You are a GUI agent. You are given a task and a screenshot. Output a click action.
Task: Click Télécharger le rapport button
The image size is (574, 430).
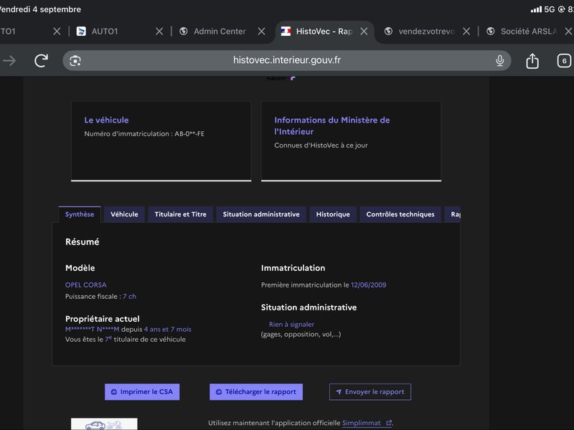256,391
